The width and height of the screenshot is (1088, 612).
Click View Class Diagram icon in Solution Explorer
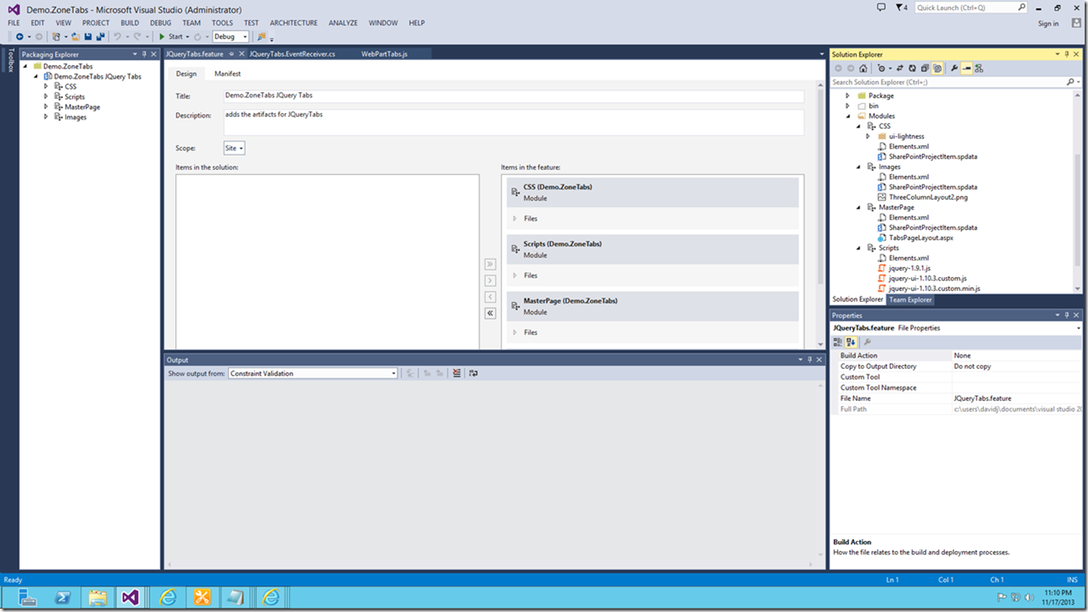pos(979,68)
